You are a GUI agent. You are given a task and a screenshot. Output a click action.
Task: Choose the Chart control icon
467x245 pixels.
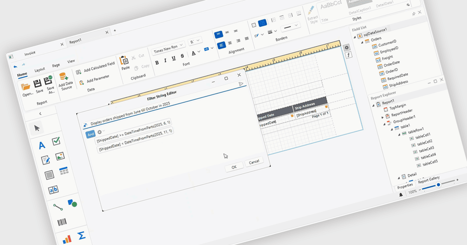point(67,238)
